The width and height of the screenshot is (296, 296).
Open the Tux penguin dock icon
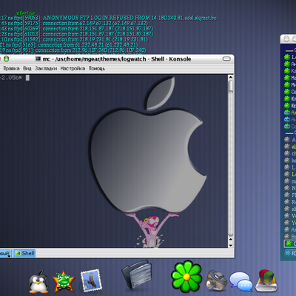coord(38,281)
